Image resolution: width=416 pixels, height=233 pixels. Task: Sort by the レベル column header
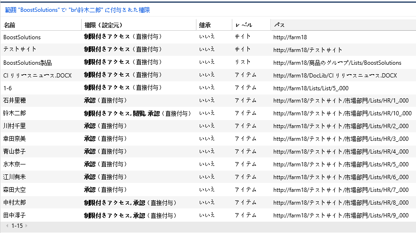pos(244,25)
